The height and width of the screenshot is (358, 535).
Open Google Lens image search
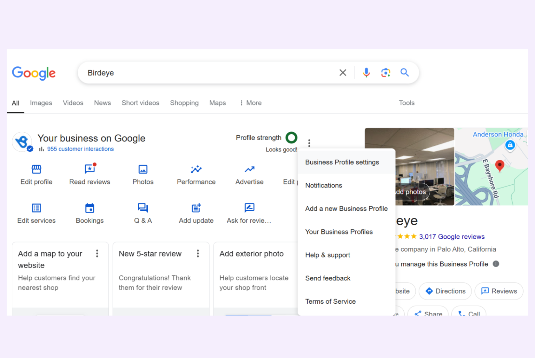(386, 72)
